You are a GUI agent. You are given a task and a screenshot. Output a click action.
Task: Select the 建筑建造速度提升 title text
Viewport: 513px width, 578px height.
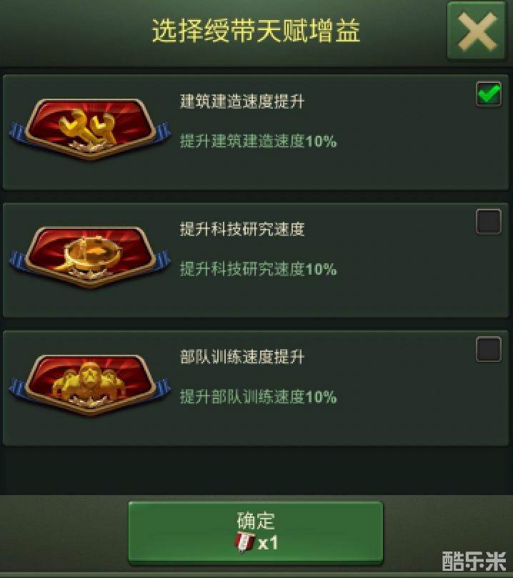coord(242,102)
